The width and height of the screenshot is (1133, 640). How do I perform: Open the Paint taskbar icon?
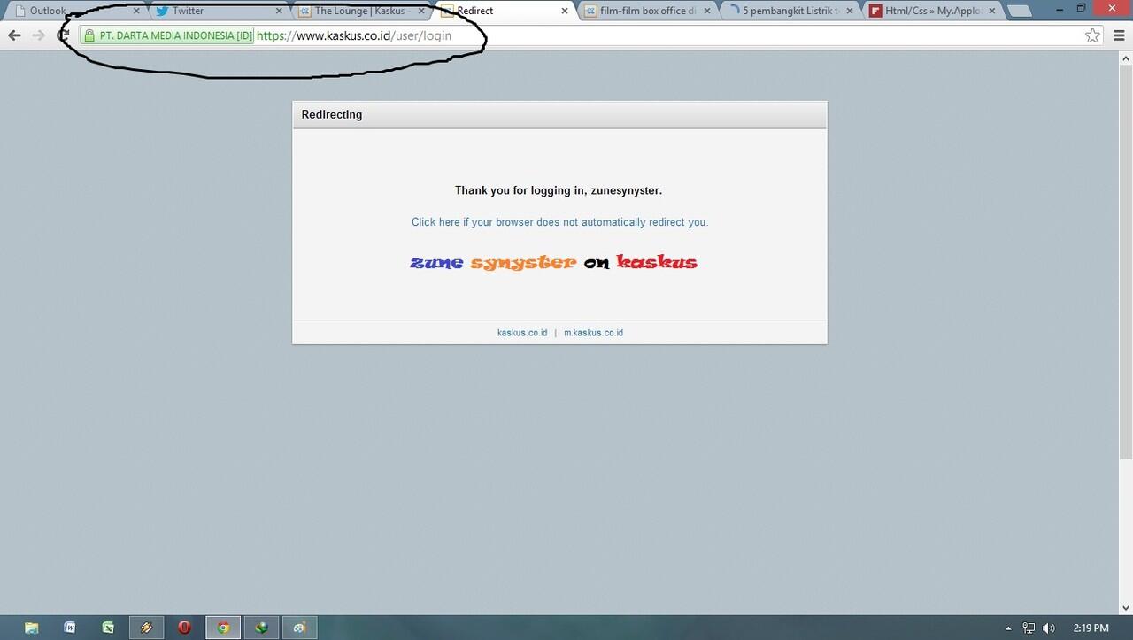(x=299, y=628)
